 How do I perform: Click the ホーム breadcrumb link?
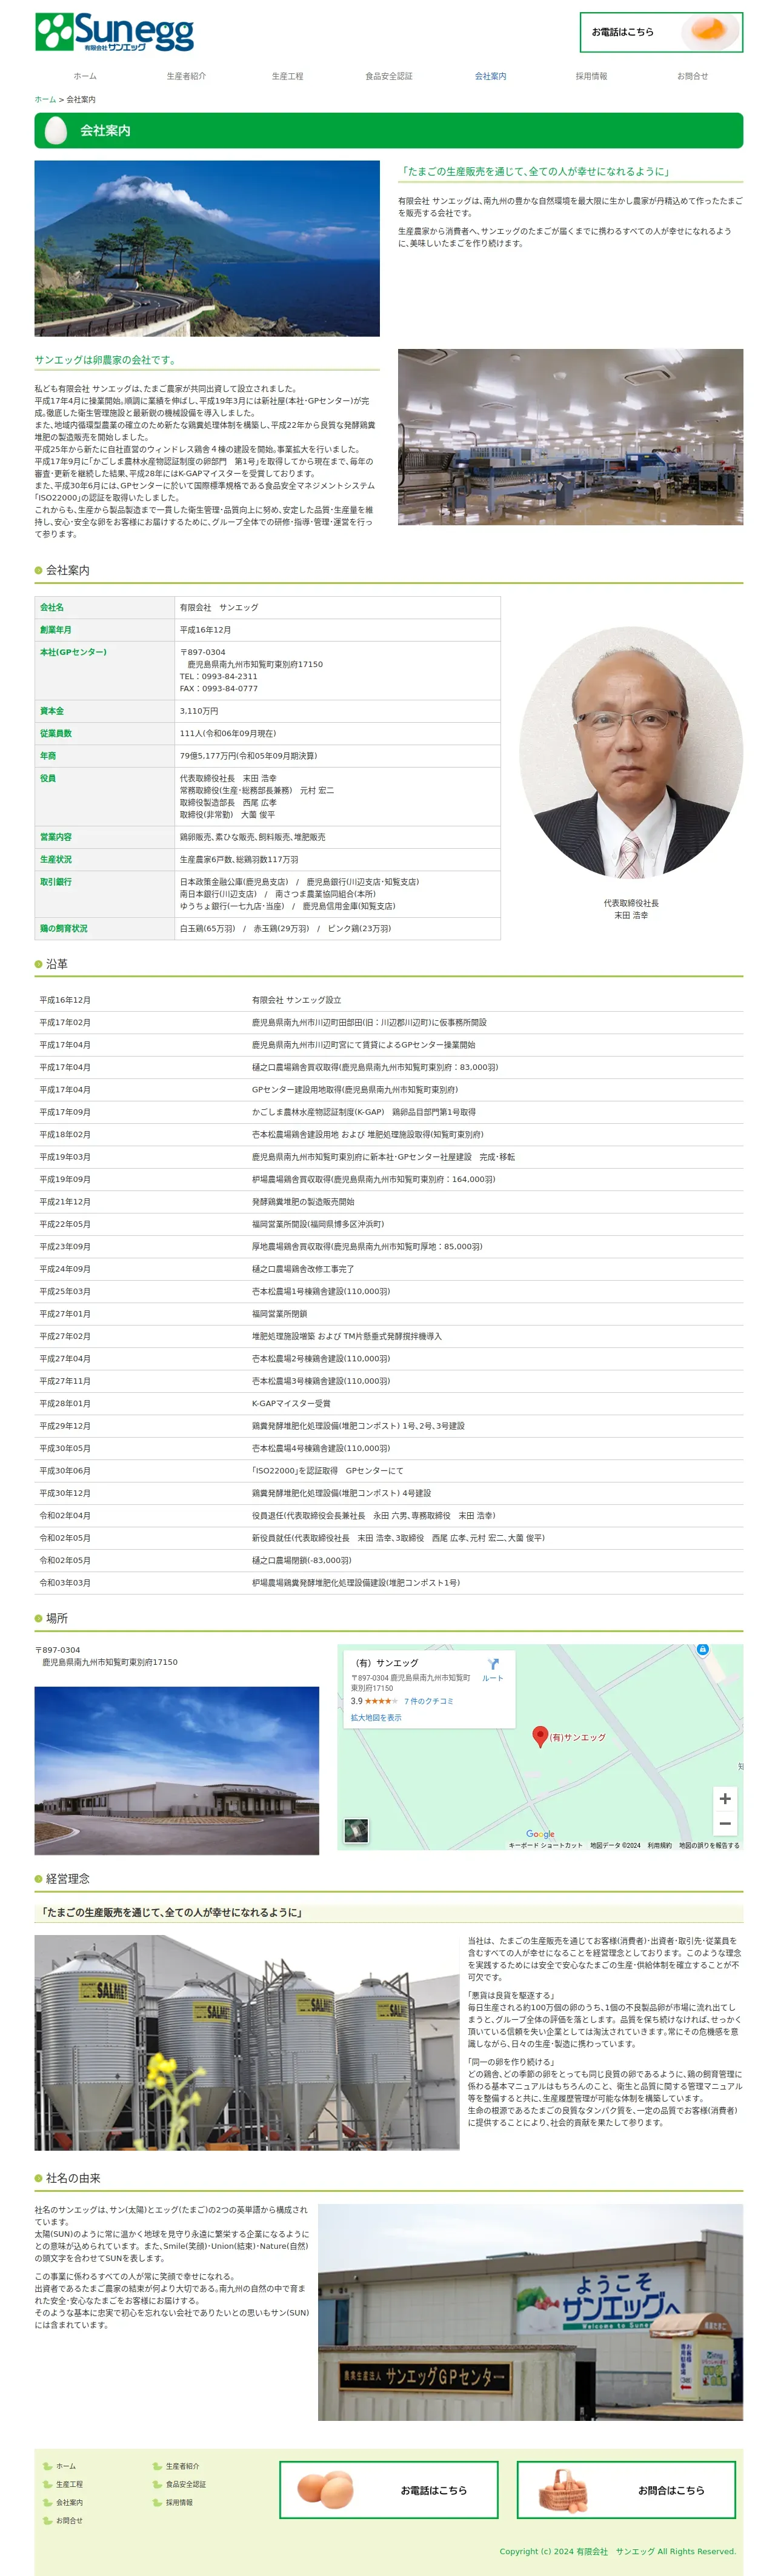[45, 100]
